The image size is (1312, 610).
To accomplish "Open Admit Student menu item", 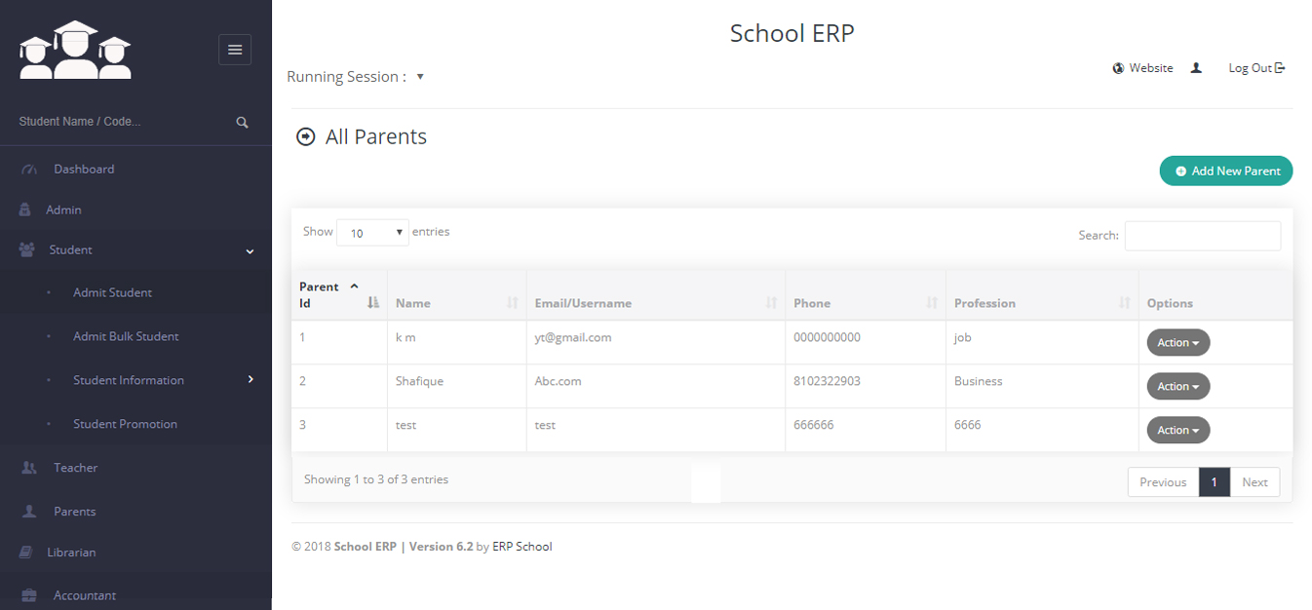I will coord(112,292).
